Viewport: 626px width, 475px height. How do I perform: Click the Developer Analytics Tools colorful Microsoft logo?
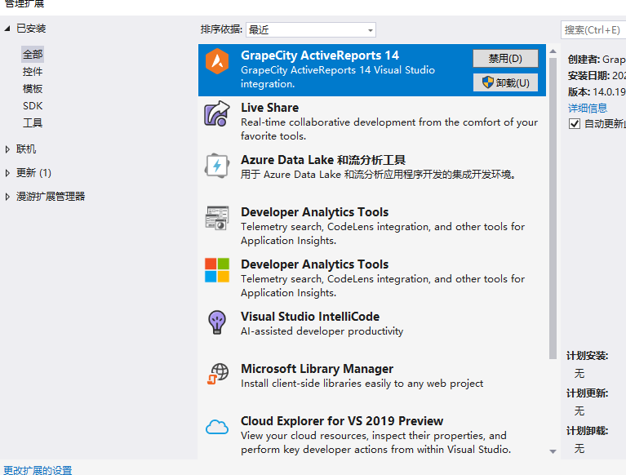click(217, 270)
